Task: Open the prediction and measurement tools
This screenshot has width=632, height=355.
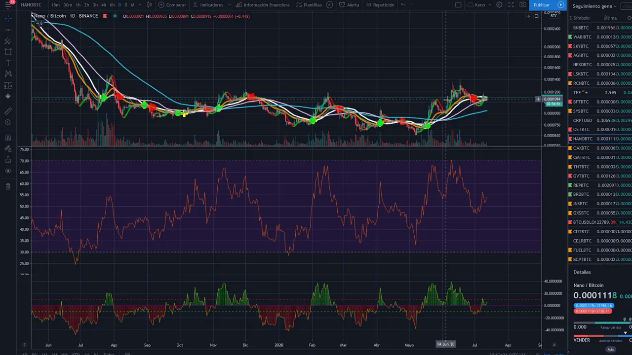Action: click(x=8, y=85)
